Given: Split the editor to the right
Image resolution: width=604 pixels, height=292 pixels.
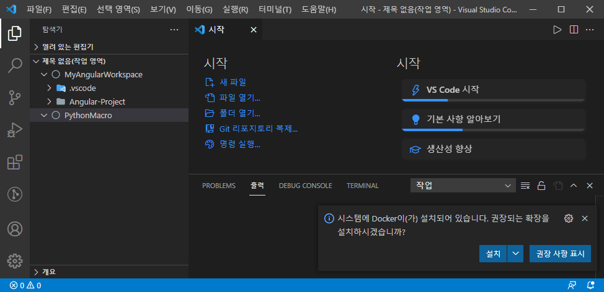Looking at the screenshot, I should [x=574, y=30].
